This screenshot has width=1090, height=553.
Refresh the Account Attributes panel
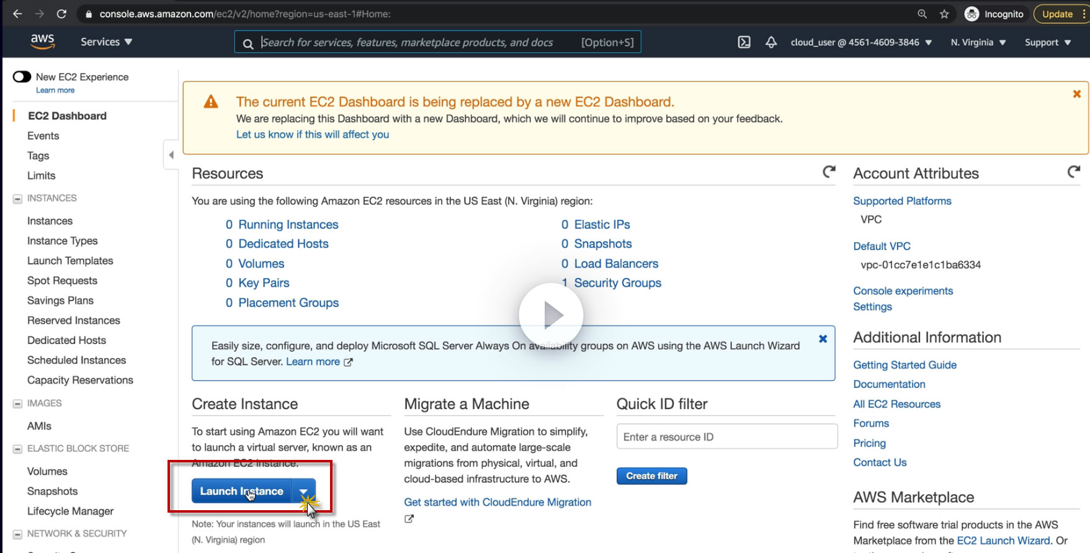1074,172
